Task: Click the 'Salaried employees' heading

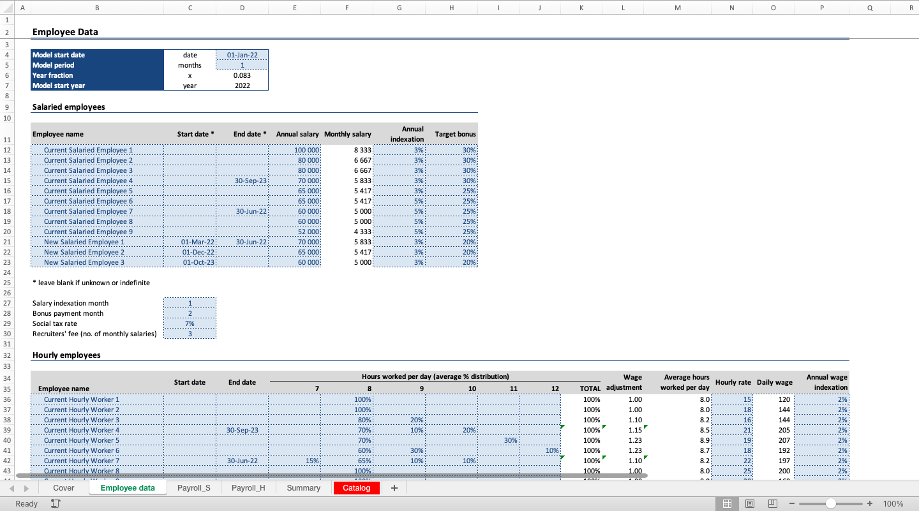Action: pos(68,107)
